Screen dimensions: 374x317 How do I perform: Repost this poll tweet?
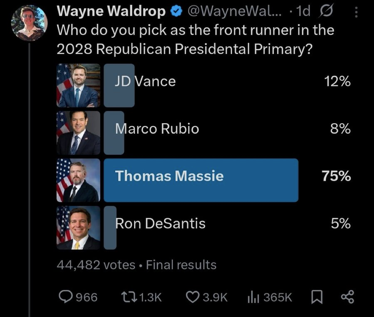126,297
